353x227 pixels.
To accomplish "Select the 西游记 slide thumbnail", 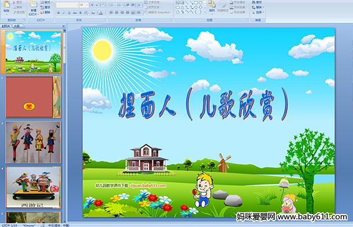I will click(x=34, y=187).
